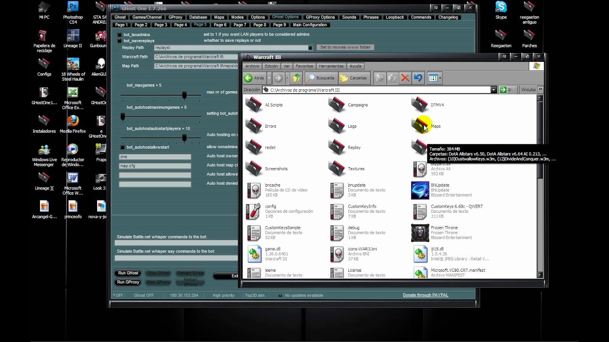This screenshot has height=342, width=609.
Task: Click the Move To folder toolbar icon
Action: 379,78
